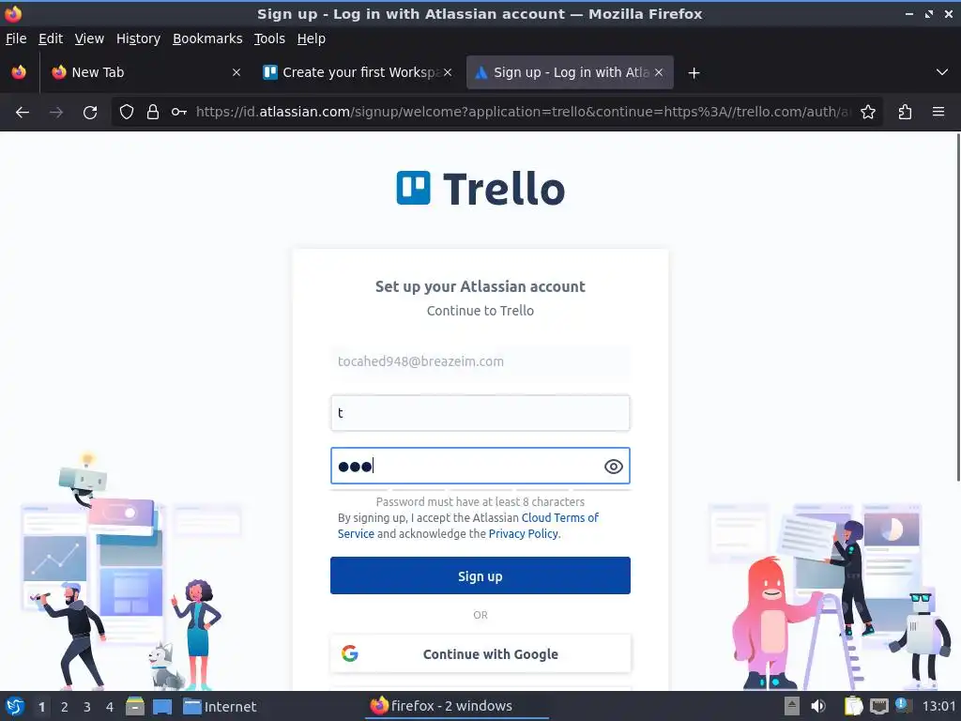Go back with the browser back arrow

coord(23,113)
